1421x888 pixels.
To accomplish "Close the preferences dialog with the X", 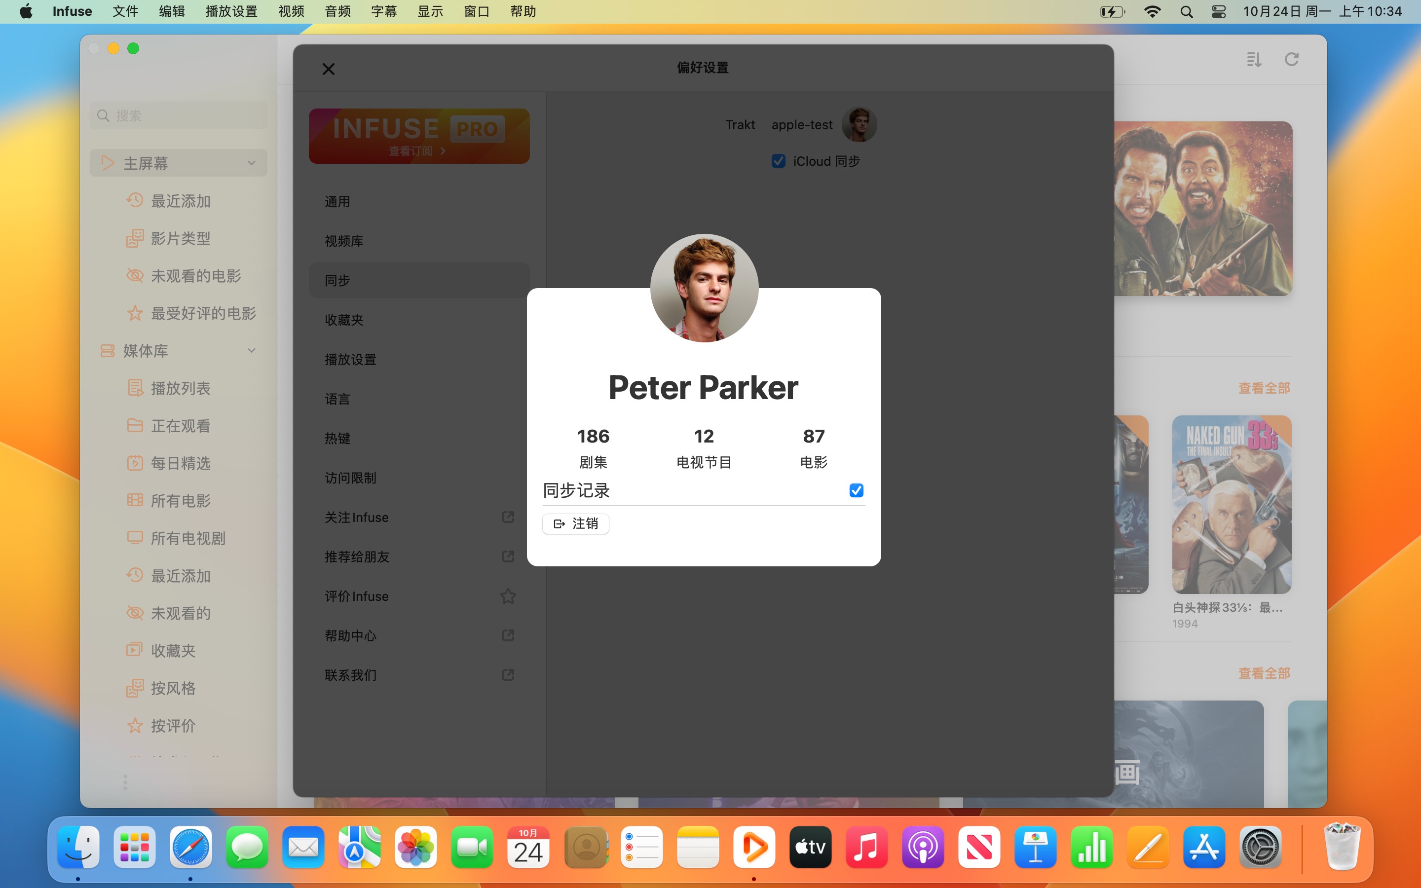I will click(x=328, y=69).
